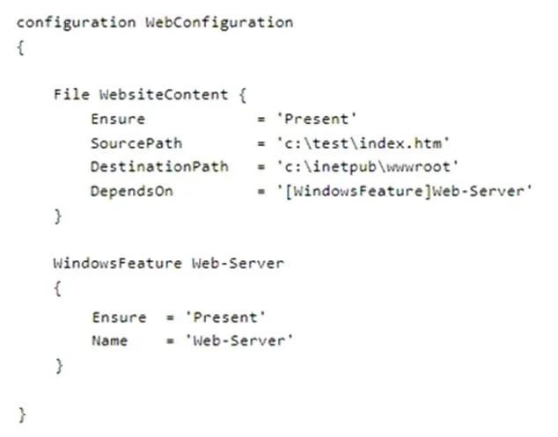Click the '[WindowsFeature]Web-Server' dependency string

coord(405,192)
